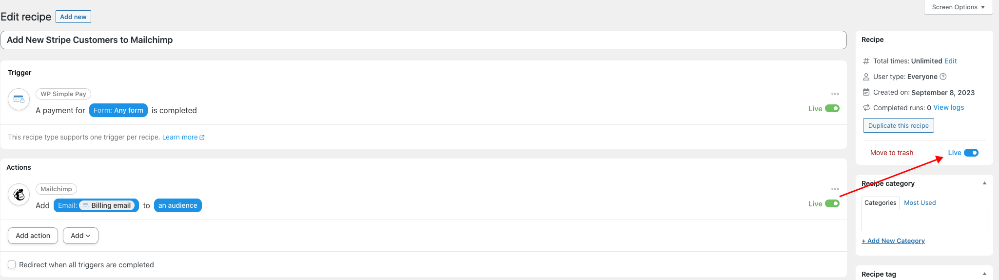Open the Mailchimp action's three-dot menu
This screenshot has height=280, width=999.
click(835, 189)
